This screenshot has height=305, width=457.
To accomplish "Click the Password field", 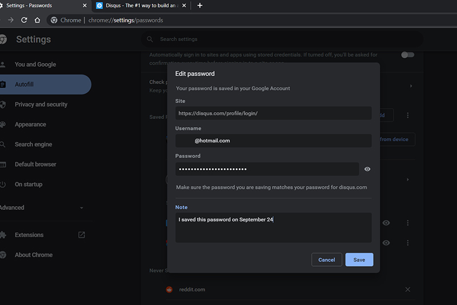I will point(267,169).
